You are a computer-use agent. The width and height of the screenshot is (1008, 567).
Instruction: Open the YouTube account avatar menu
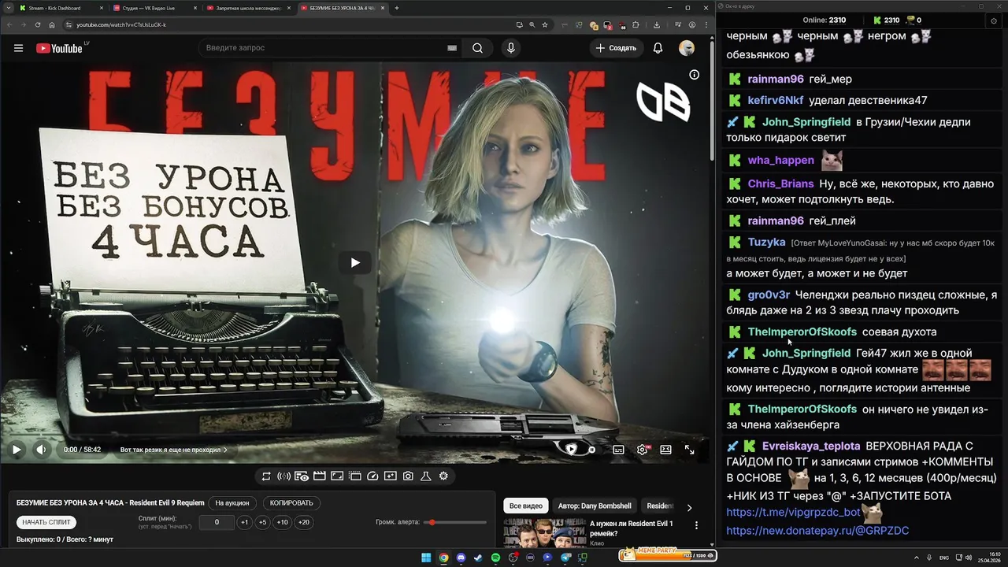[x=687, y=48]
